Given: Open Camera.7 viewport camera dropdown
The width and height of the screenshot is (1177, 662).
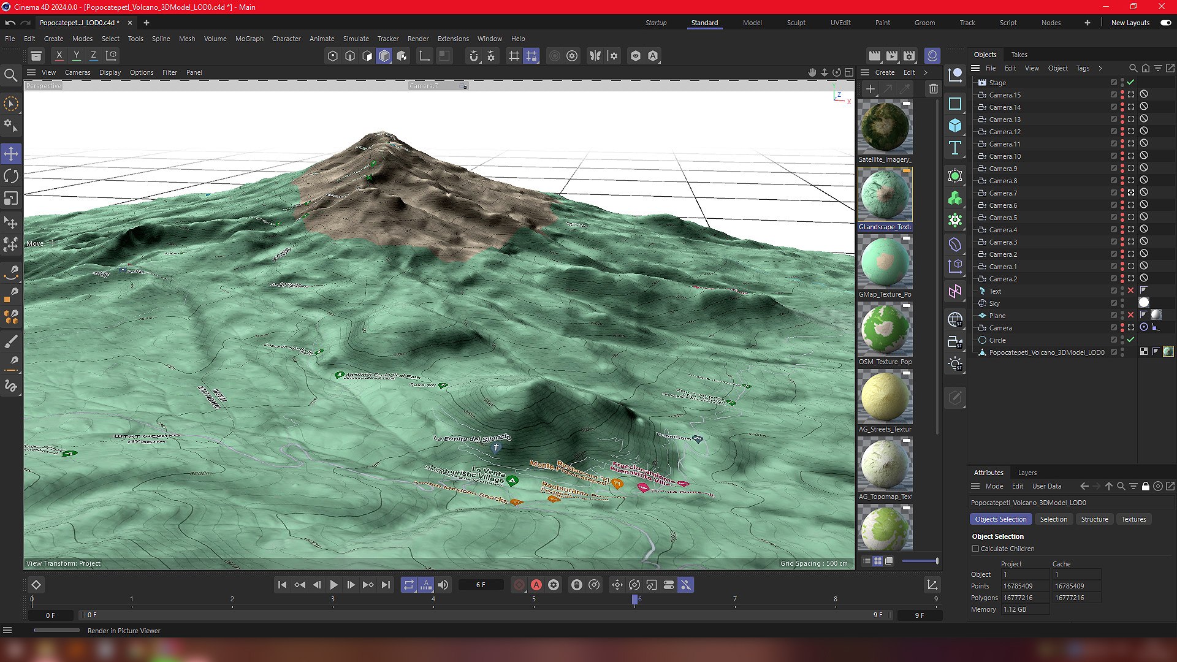Looking at the screenshot, I should 438,86.
